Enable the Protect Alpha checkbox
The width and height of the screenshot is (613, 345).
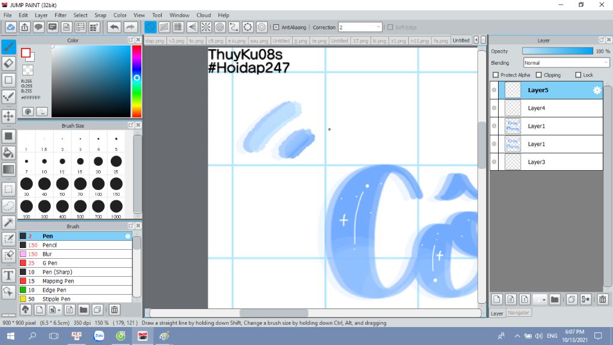click(496, 75)
